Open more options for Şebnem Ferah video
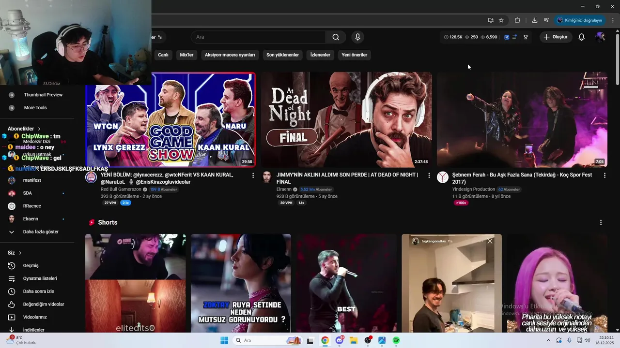The height and width of the screenshot is (348, 620). tap(604, 175)
